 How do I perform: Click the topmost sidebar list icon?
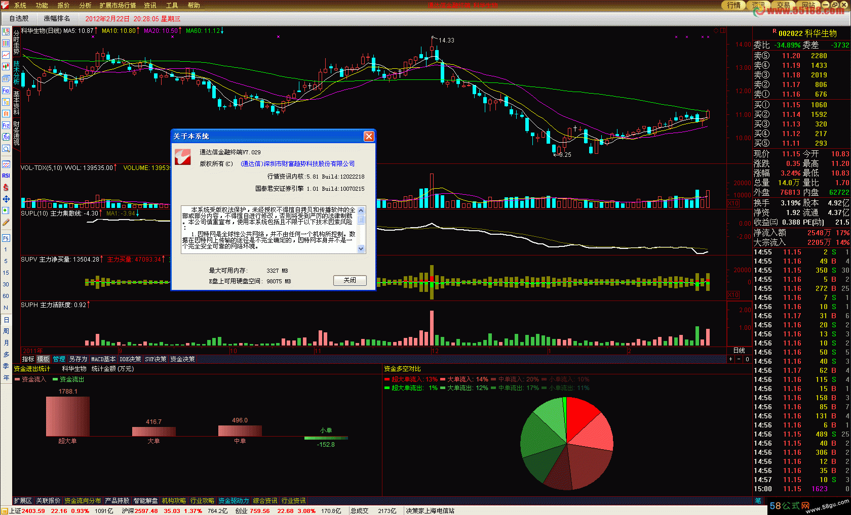[x=6, y=31]
